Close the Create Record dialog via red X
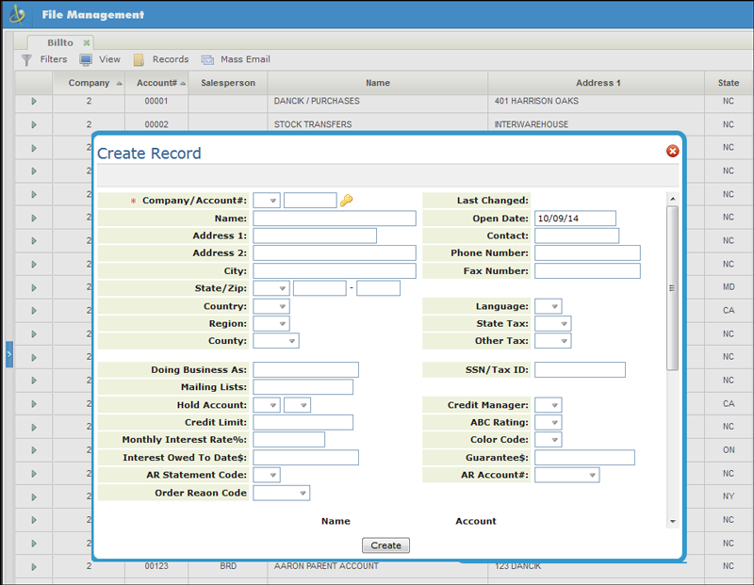Image resolution: width=754 pixels, height=585 pixels. (672, 151)
